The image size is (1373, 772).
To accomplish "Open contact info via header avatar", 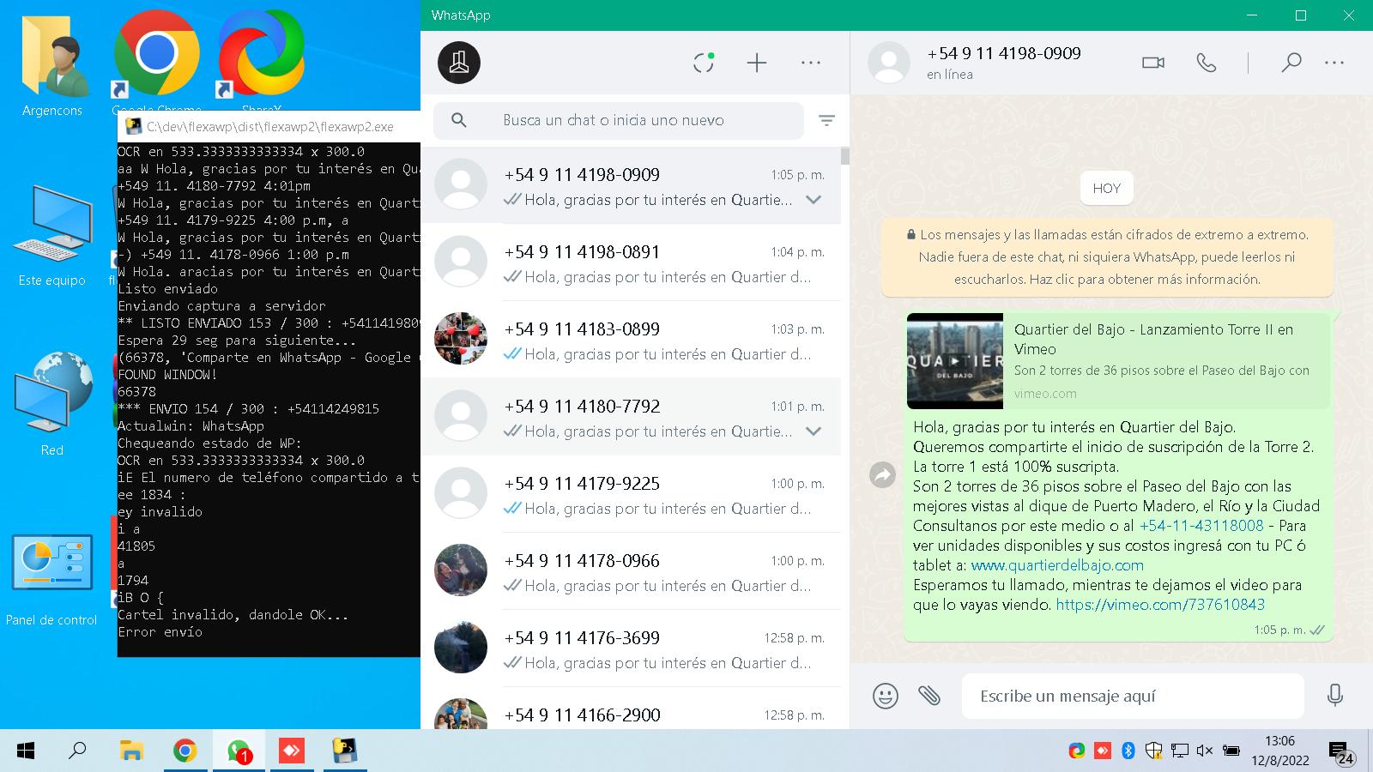I will (889, 63).
